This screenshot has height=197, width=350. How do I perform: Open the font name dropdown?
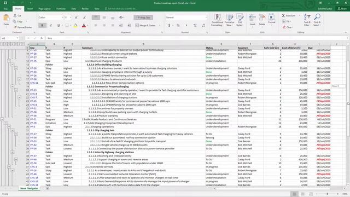tap(62, 18)
